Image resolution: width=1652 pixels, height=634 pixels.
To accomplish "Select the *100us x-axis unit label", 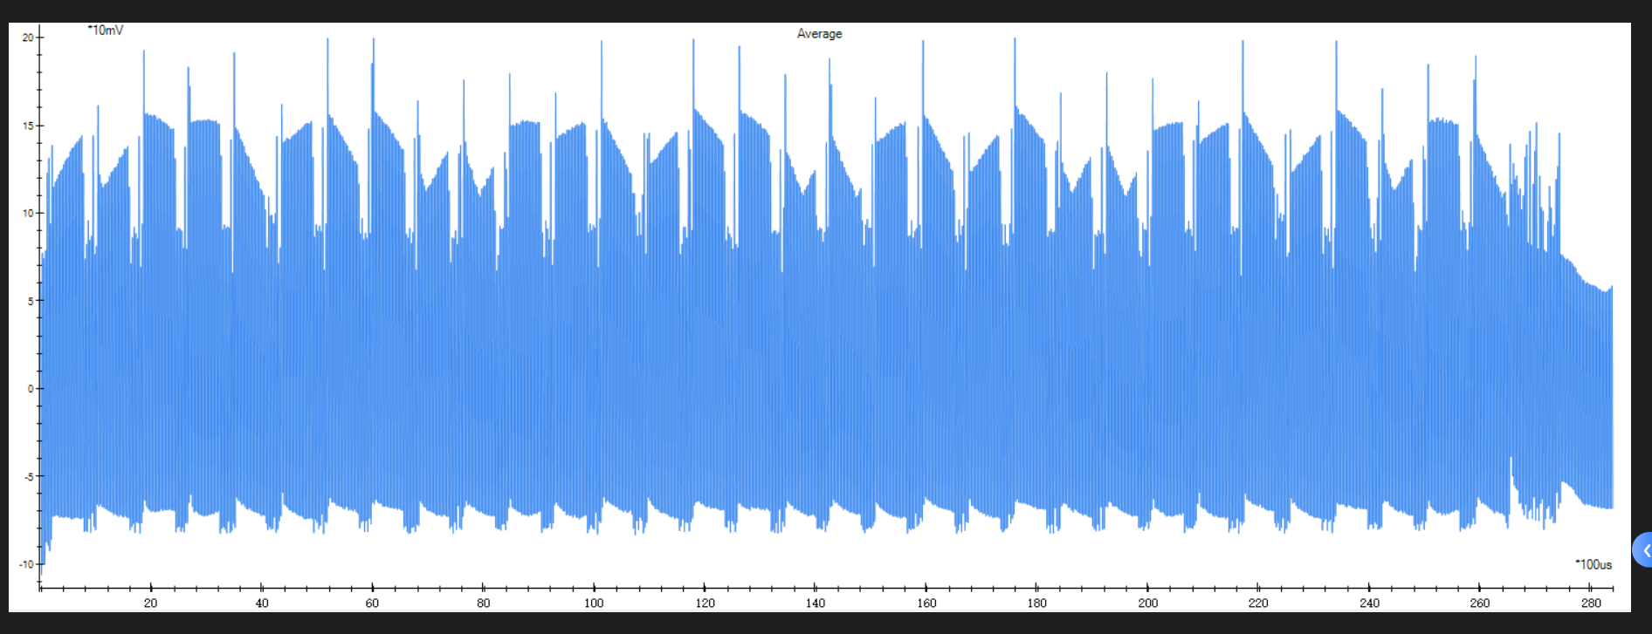I will [x=1593, y=564].
